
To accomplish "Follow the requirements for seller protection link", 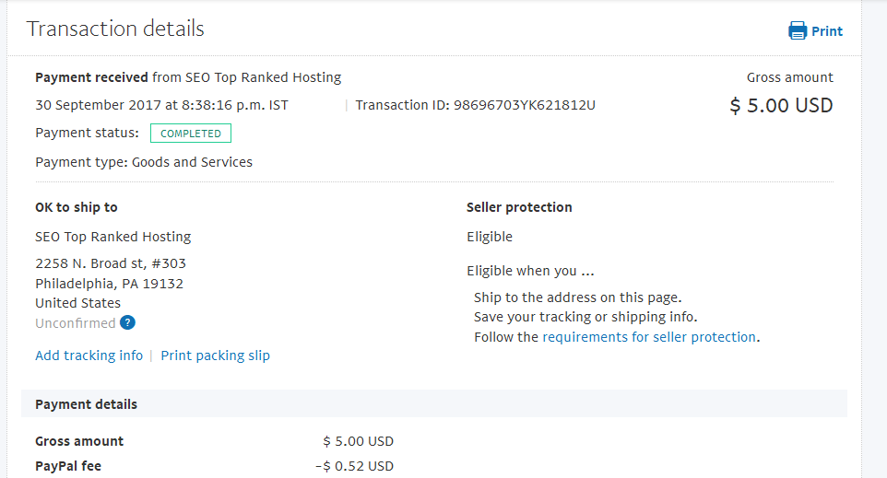I will point(649,337).
